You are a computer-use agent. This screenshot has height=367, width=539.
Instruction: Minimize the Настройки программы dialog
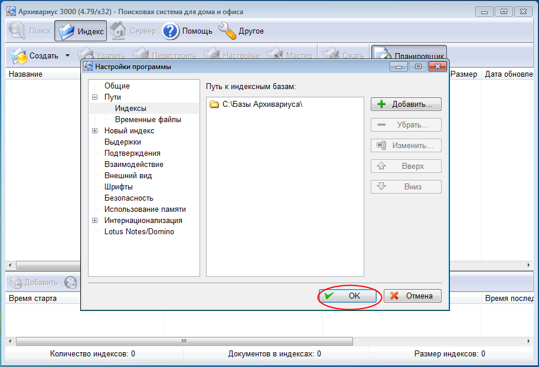[x=398, y=66]
